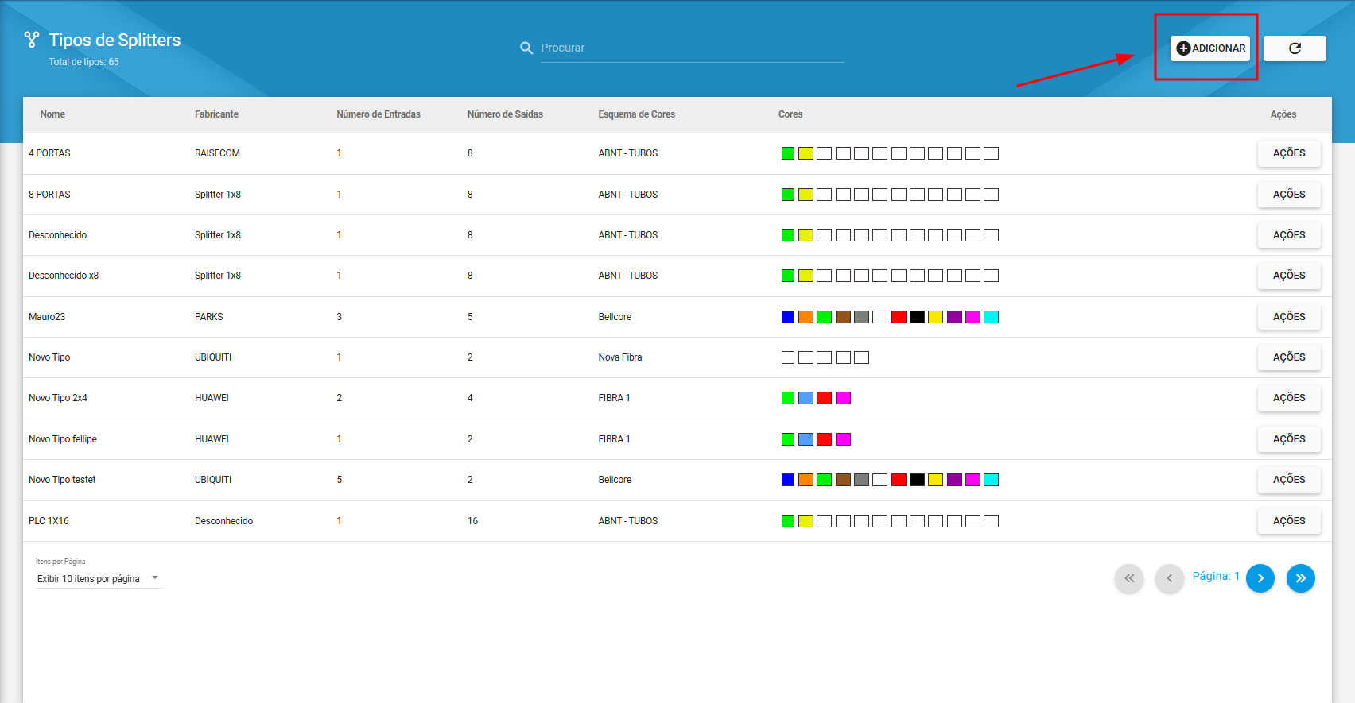Click the Desconhecido x8 name cell

click(64, 276)
